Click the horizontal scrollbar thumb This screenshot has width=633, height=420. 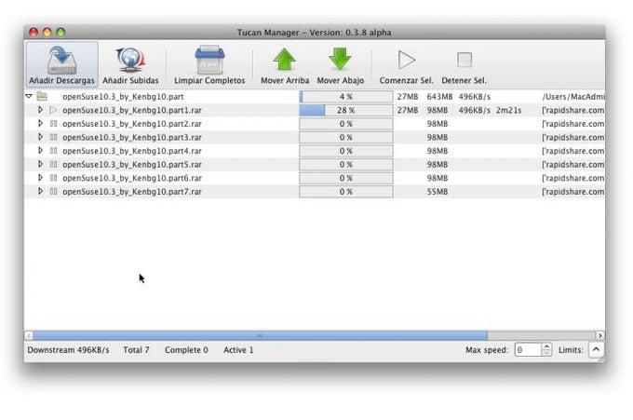click(261, 335)
